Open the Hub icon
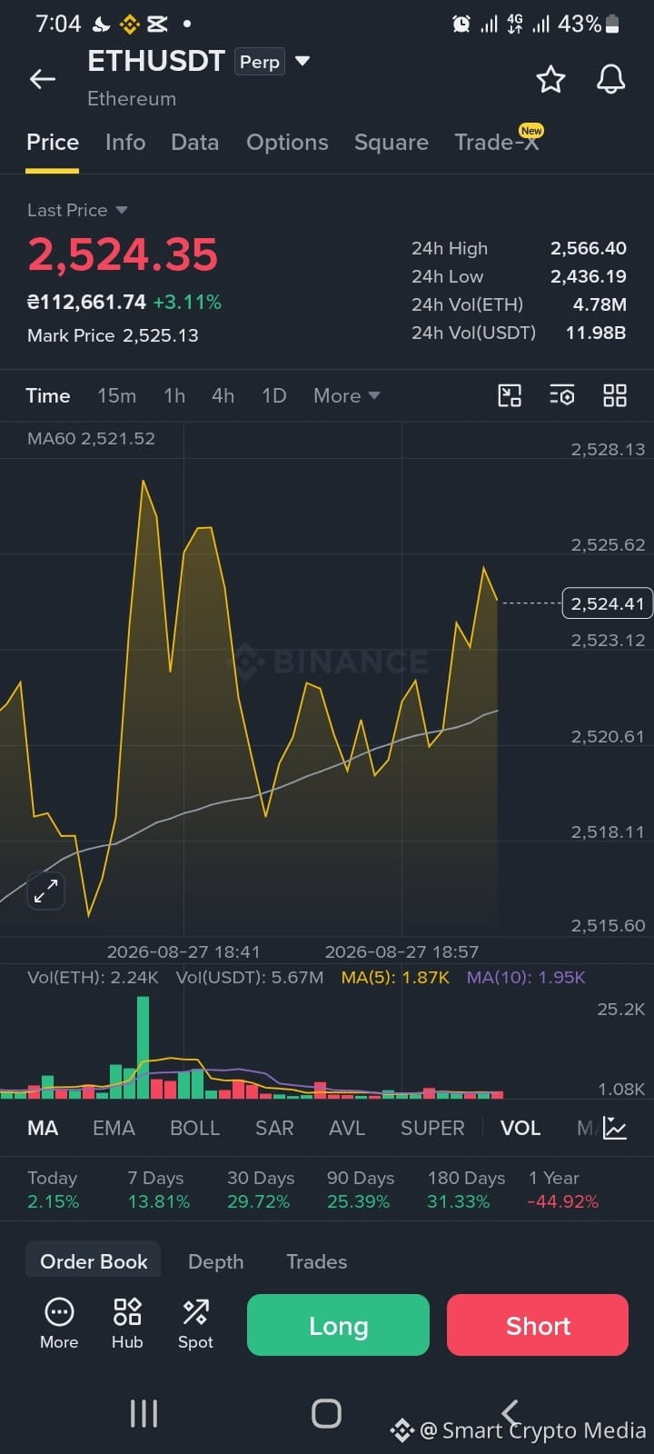This screenshot has height=1454, width=654. (127, 1312)
